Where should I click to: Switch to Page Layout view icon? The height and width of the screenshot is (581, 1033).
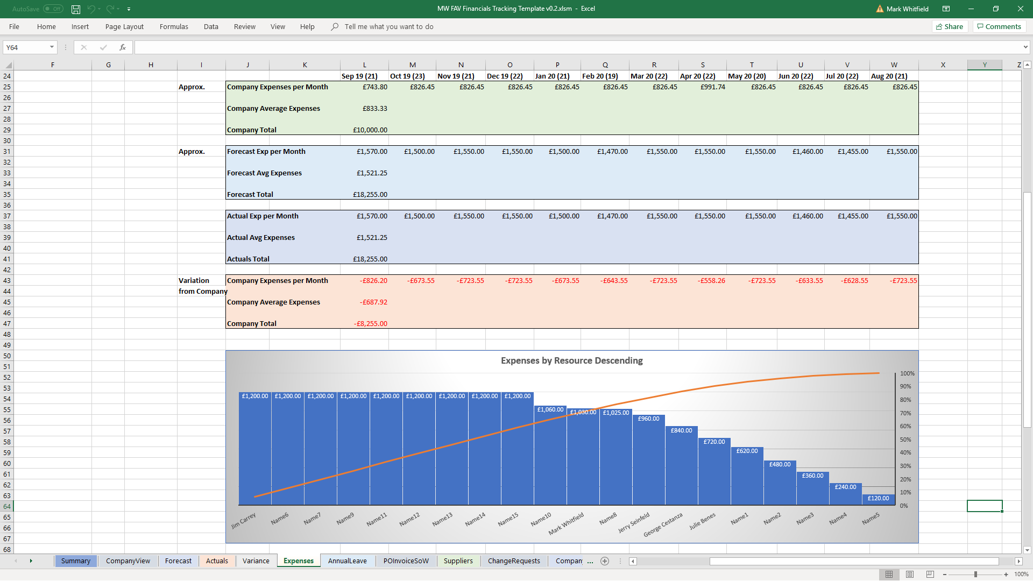910,574
